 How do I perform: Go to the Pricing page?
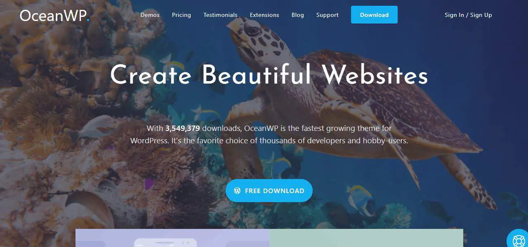[x=181, y=15]
